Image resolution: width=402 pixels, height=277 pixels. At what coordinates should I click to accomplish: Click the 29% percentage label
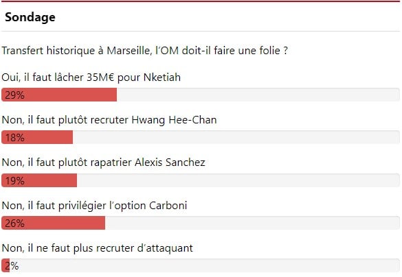point(14,95)
